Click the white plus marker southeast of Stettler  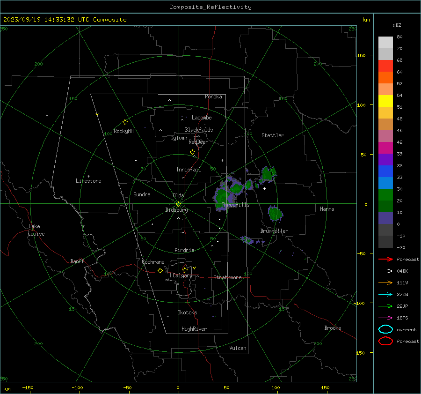click(x=264, y=188)
